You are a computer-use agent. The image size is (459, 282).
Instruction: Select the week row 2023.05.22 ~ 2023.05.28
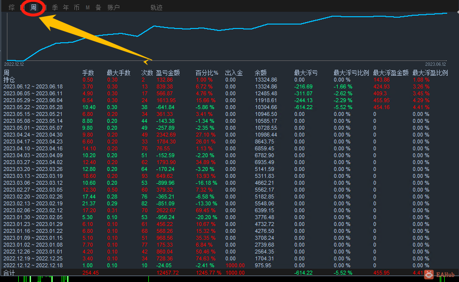(33, 107)
